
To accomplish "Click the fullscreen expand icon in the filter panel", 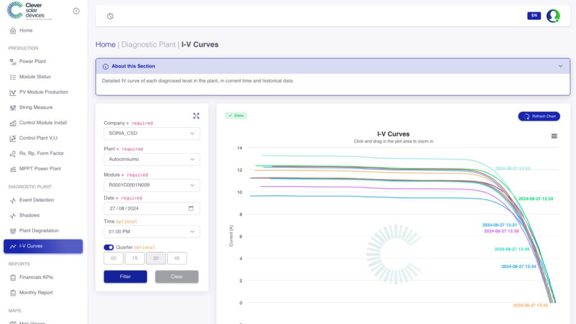I will pos(196,116).
